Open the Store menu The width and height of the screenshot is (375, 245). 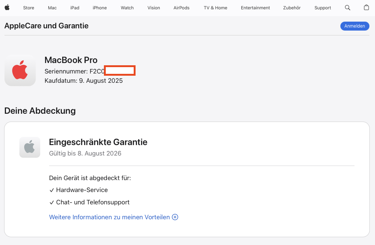point(29,8)
